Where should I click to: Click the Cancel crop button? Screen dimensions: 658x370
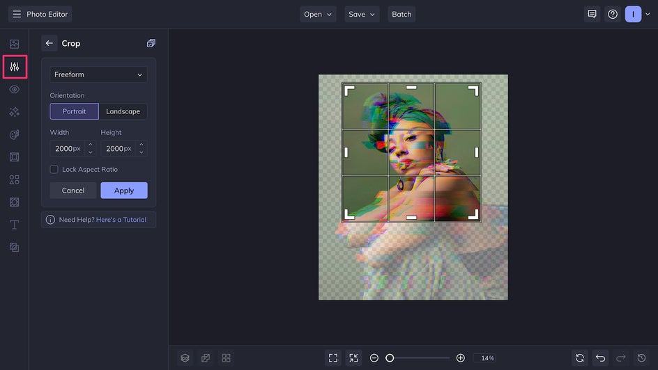(73, 191)
